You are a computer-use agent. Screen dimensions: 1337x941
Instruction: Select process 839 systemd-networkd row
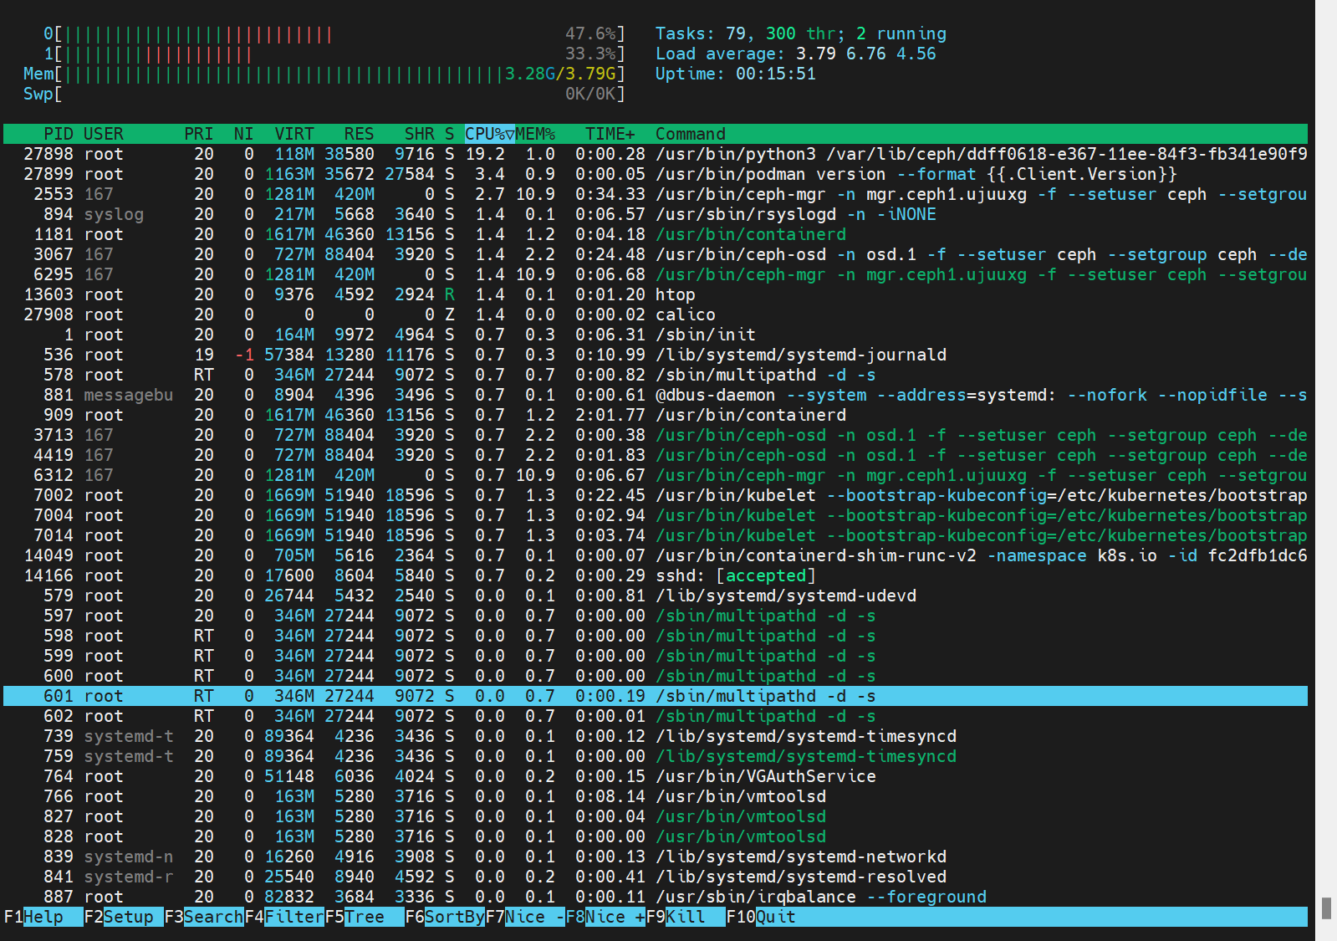click(x=656, y=857)
